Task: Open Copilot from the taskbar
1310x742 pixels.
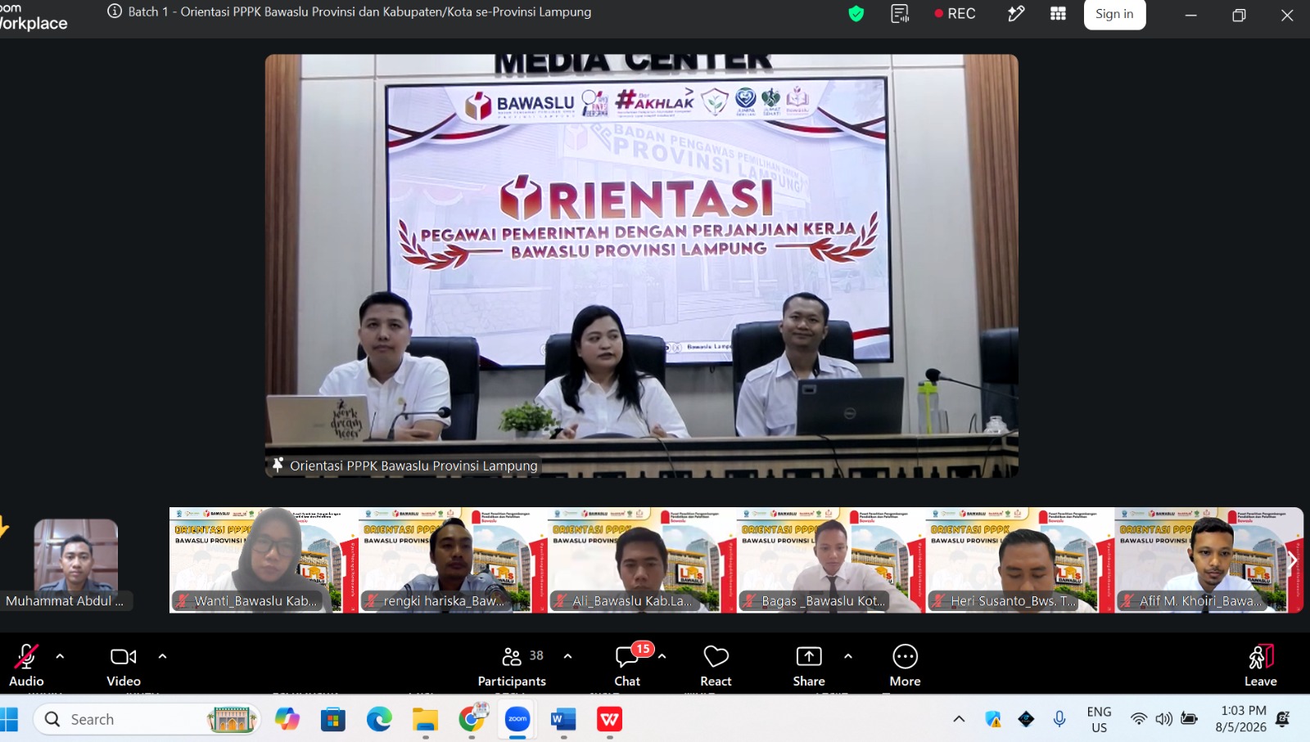Action: coord(287,719)
